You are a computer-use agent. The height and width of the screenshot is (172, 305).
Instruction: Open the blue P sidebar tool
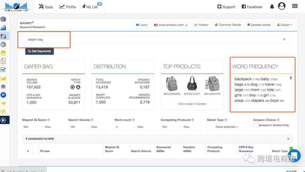[x=3, y=95]
